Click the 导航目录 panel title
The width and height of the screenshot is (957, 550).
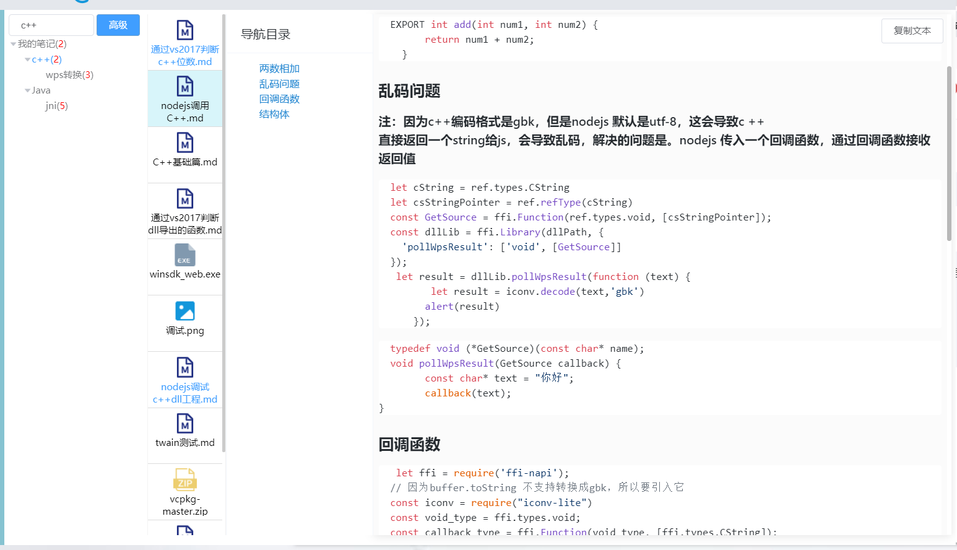click(266, 34)
